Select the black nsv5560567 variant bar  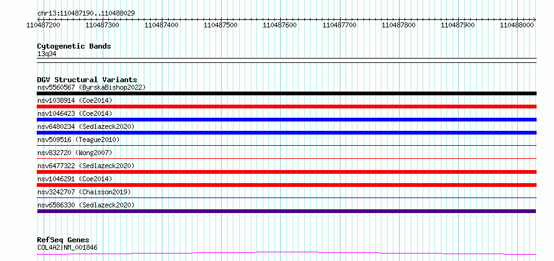286,93
